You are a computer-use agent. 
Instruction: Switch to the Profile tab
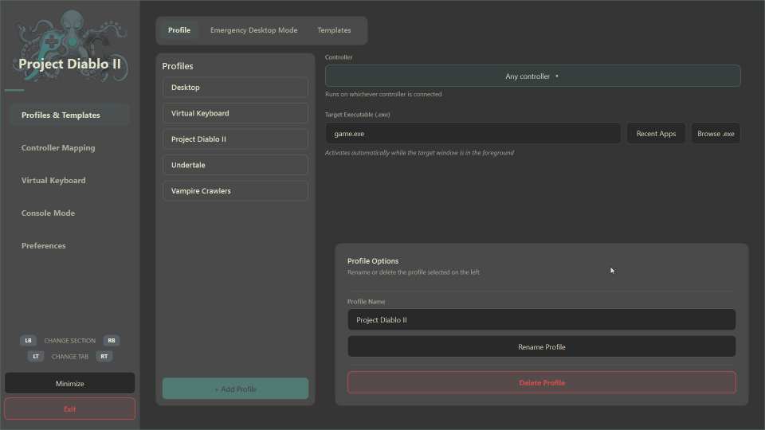pyautogui.click(x=179, y=30)
